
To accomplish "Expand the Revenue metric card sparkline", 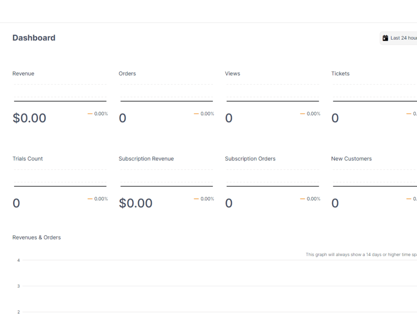I will click(x=60, y=93).
